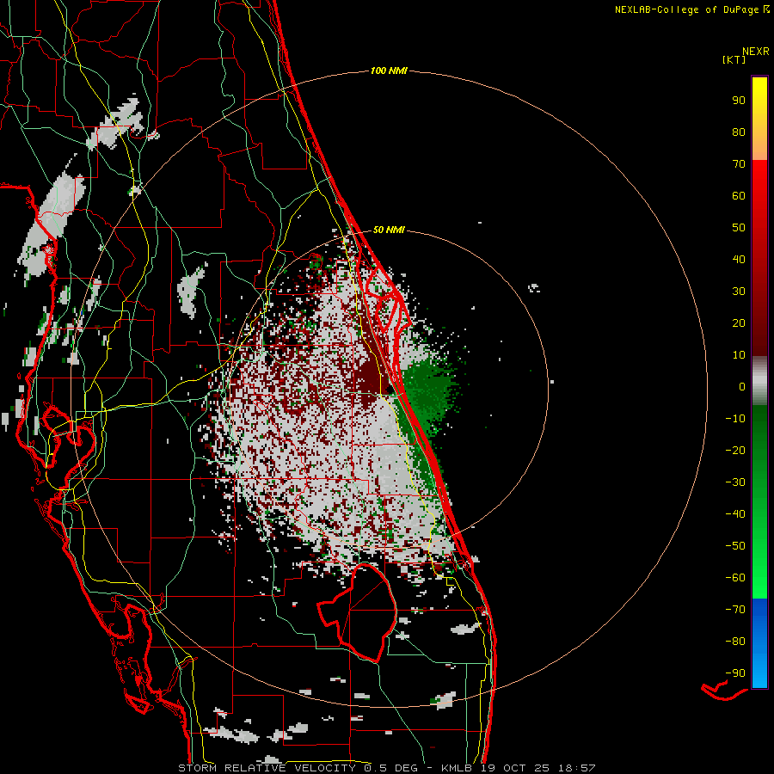Screen dimensions: 774x774
Task: Click the 80 value on the velocity scale
Action: pos(739,132)
